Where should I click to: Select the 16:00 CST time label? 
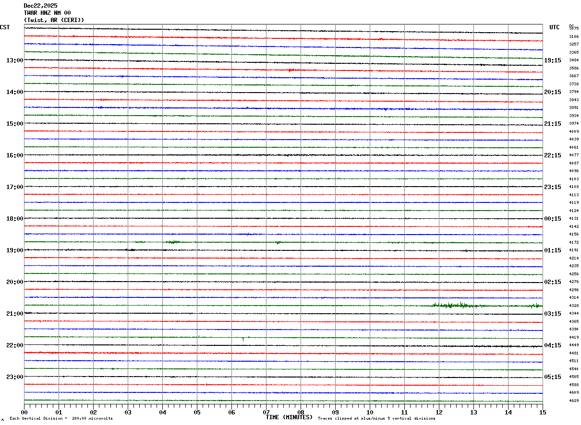tap(15, 155)
